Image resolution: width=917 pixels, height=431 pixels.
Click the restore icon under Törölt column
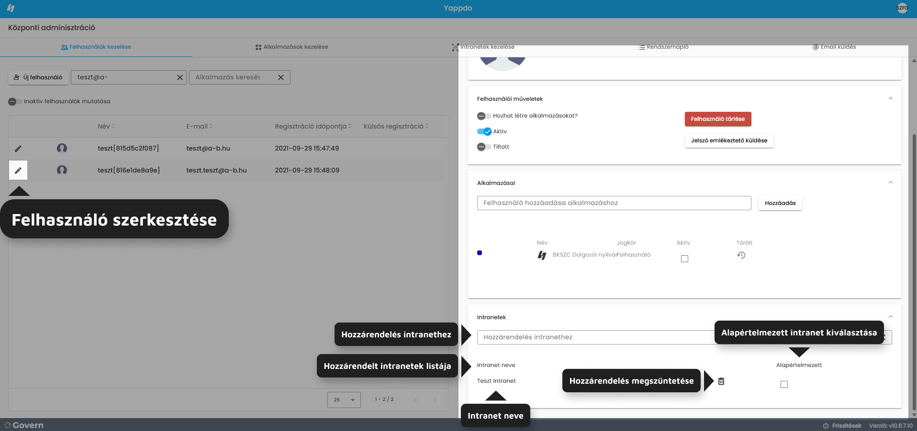(x=741, y=255)
